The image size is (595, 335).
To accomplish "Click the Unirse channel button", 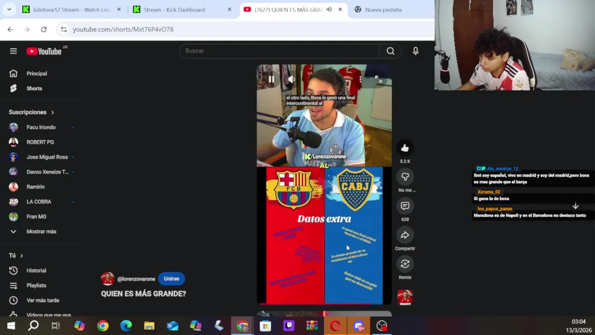I will pyautogui.click(x=171, y=279).
